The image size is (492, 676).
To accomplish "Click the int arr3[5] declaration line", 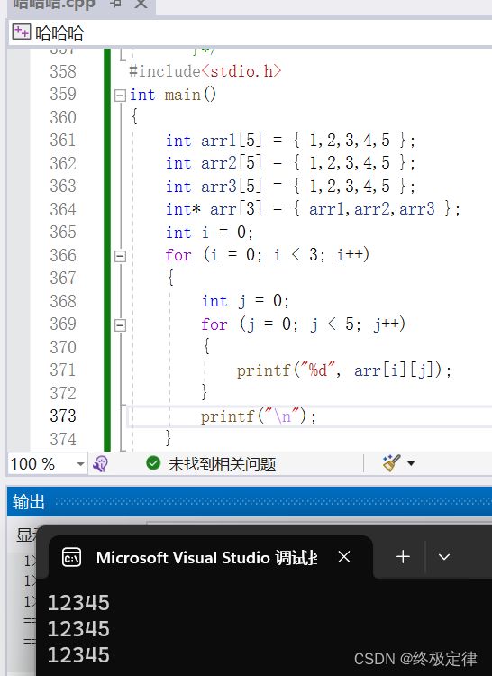I will tap(291, 187).
